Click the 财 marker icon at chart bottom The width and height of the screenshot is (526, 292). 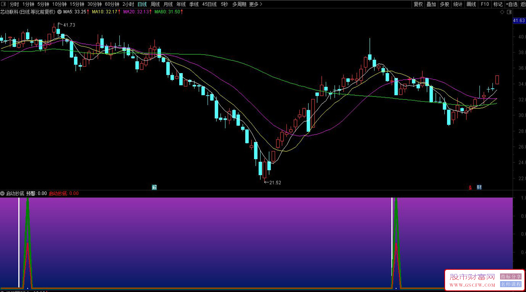479,187
